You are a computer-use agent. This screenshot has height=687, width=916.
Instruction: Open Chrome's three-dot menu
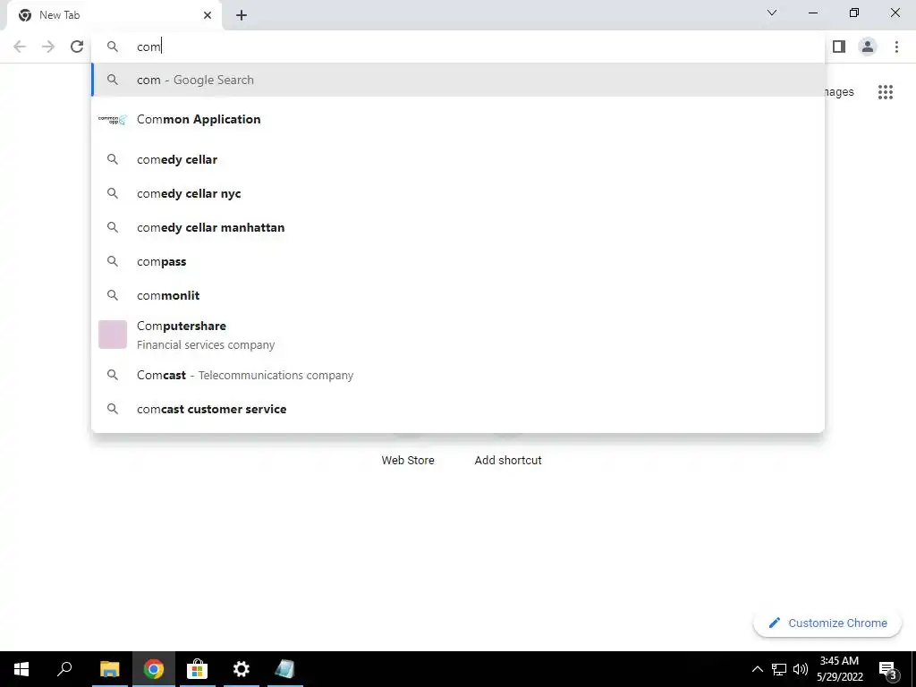click(896, 47)
